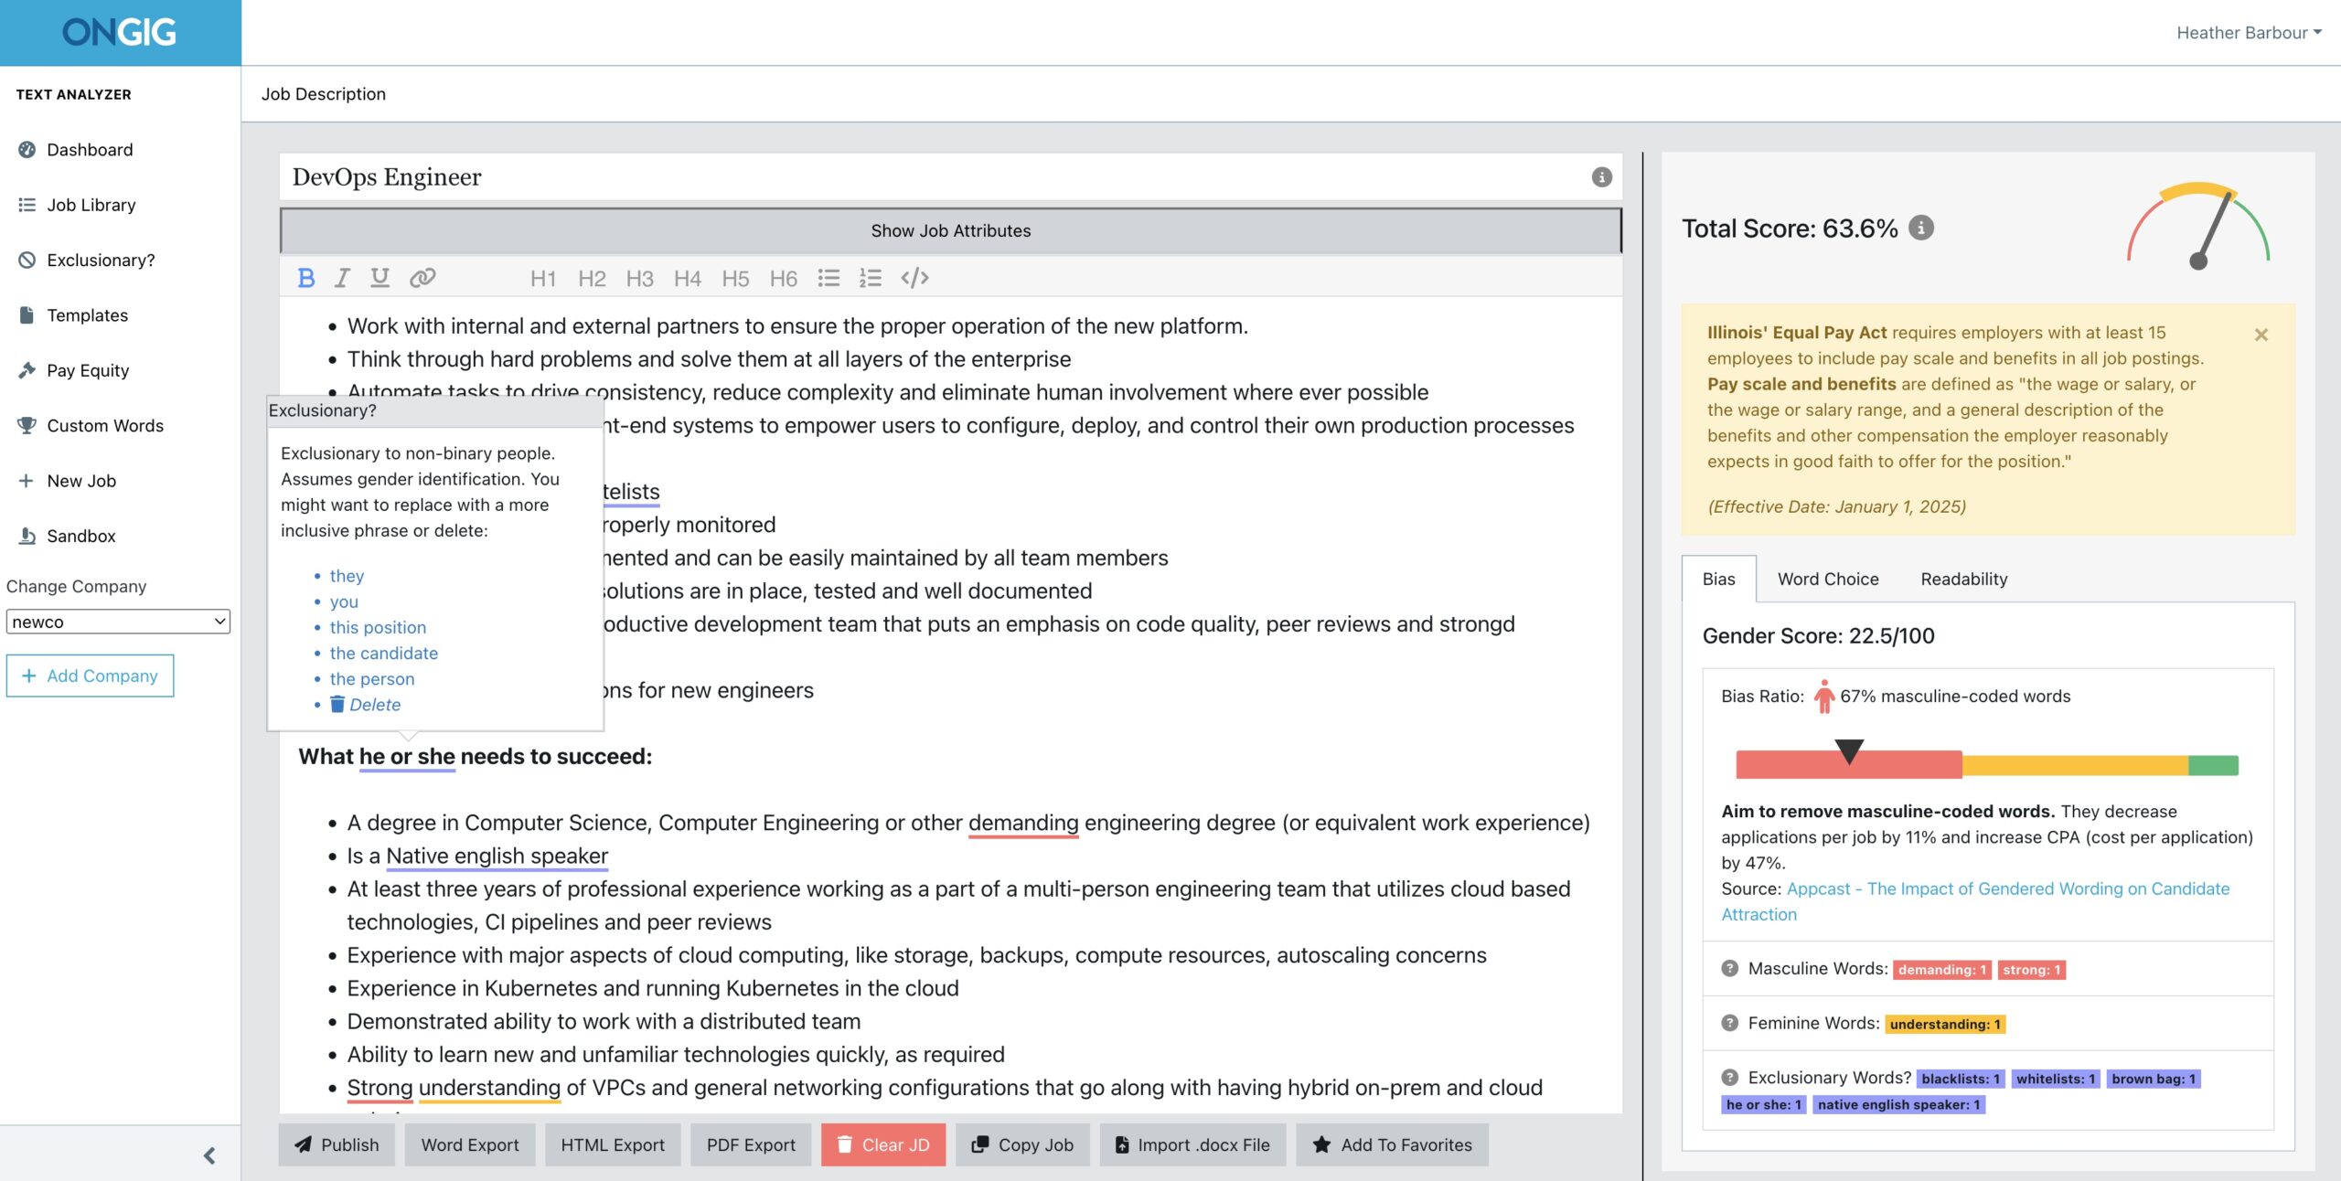
Task: Apply underline formatting
Action: [379, 278]
